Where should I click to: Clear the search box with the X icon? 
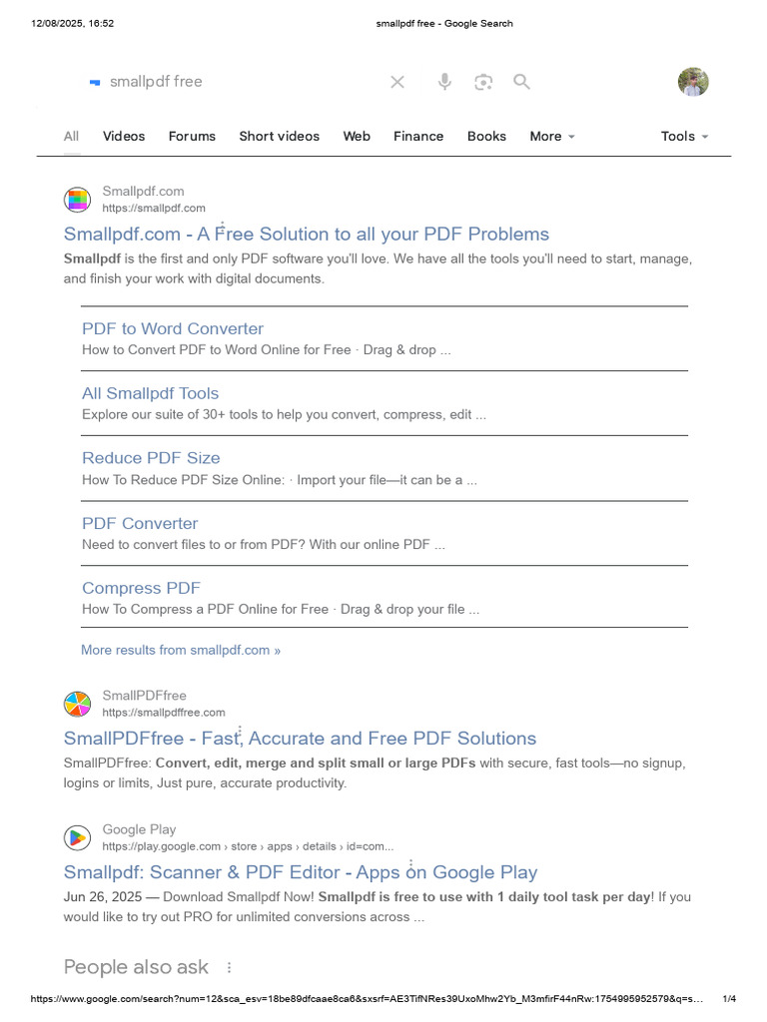397,82
